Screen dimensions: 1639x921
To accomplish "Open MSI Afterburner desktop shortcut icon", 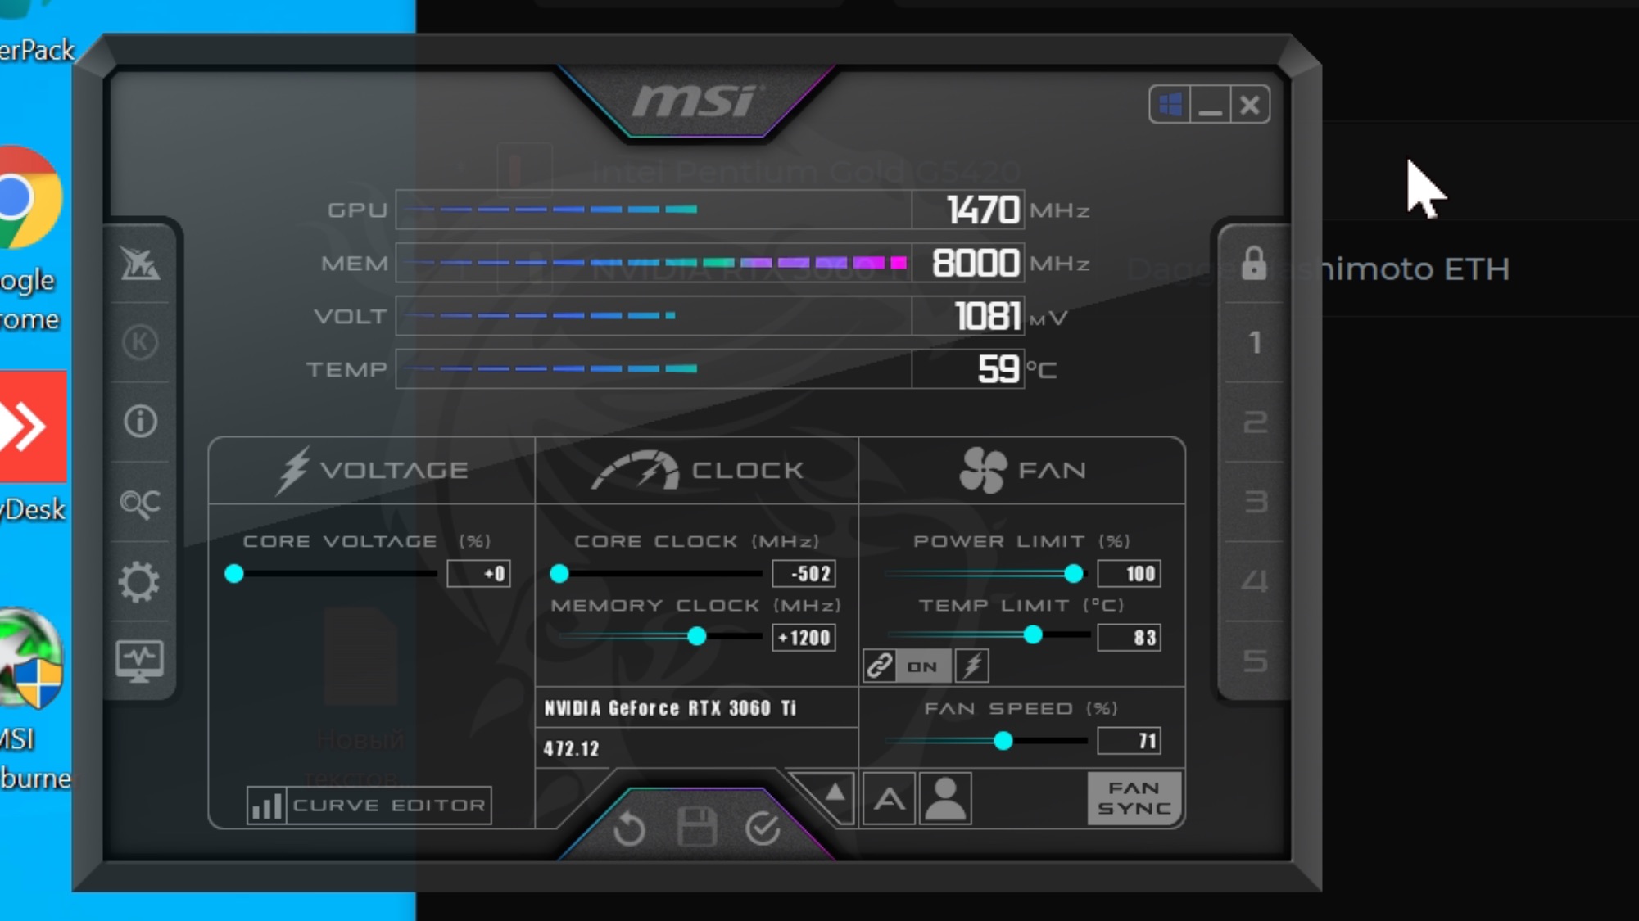I will pos(30,660).
